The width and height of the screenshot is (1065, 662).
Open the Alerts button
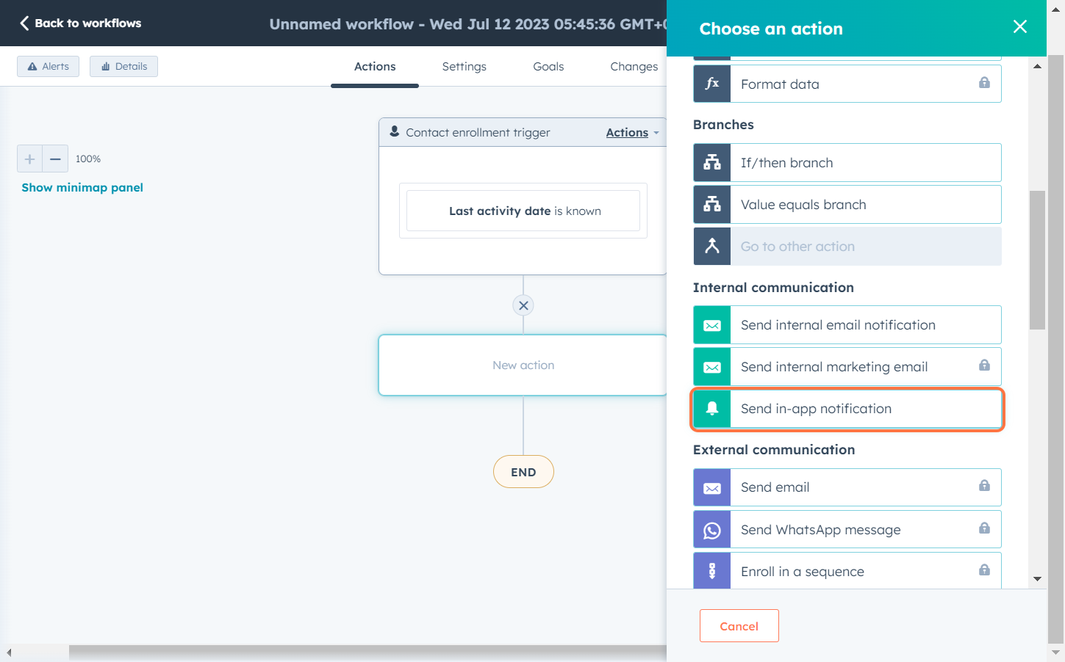pyautogui.click(x=48, y=67)
